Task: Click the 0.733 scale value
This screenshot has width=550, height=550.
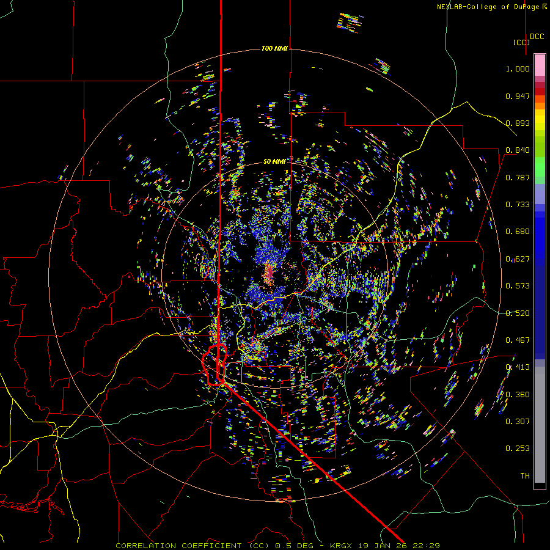Action: click(x=518, y=205)
